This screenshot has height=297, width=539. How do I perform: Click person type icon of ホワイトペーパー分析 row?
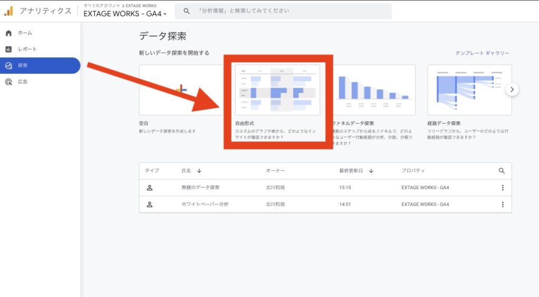coord(149,204)
